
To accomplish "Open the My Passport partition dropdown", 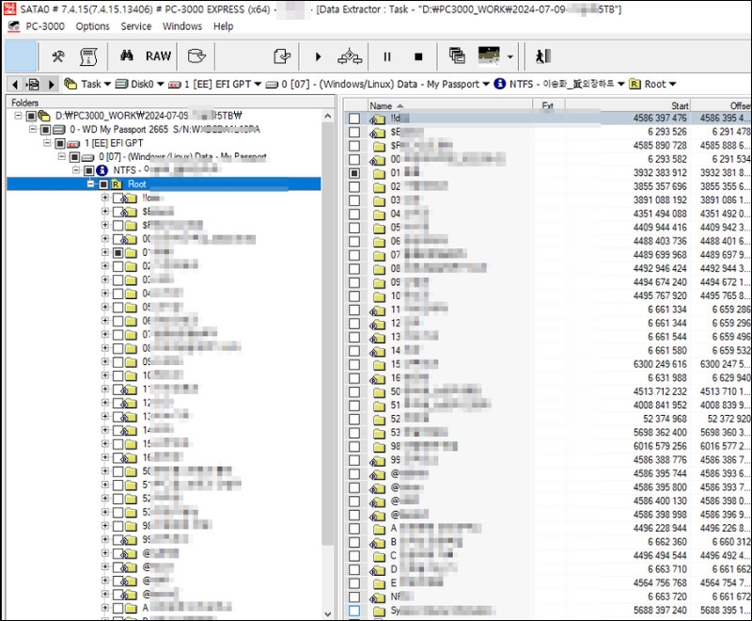I will click(486, 84).
